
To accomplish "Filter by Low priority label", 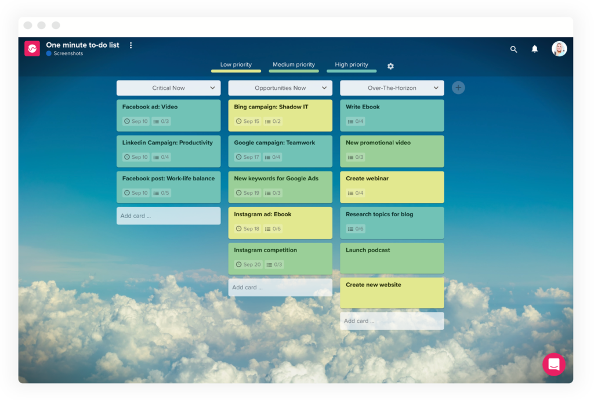I will click(236, 65).
